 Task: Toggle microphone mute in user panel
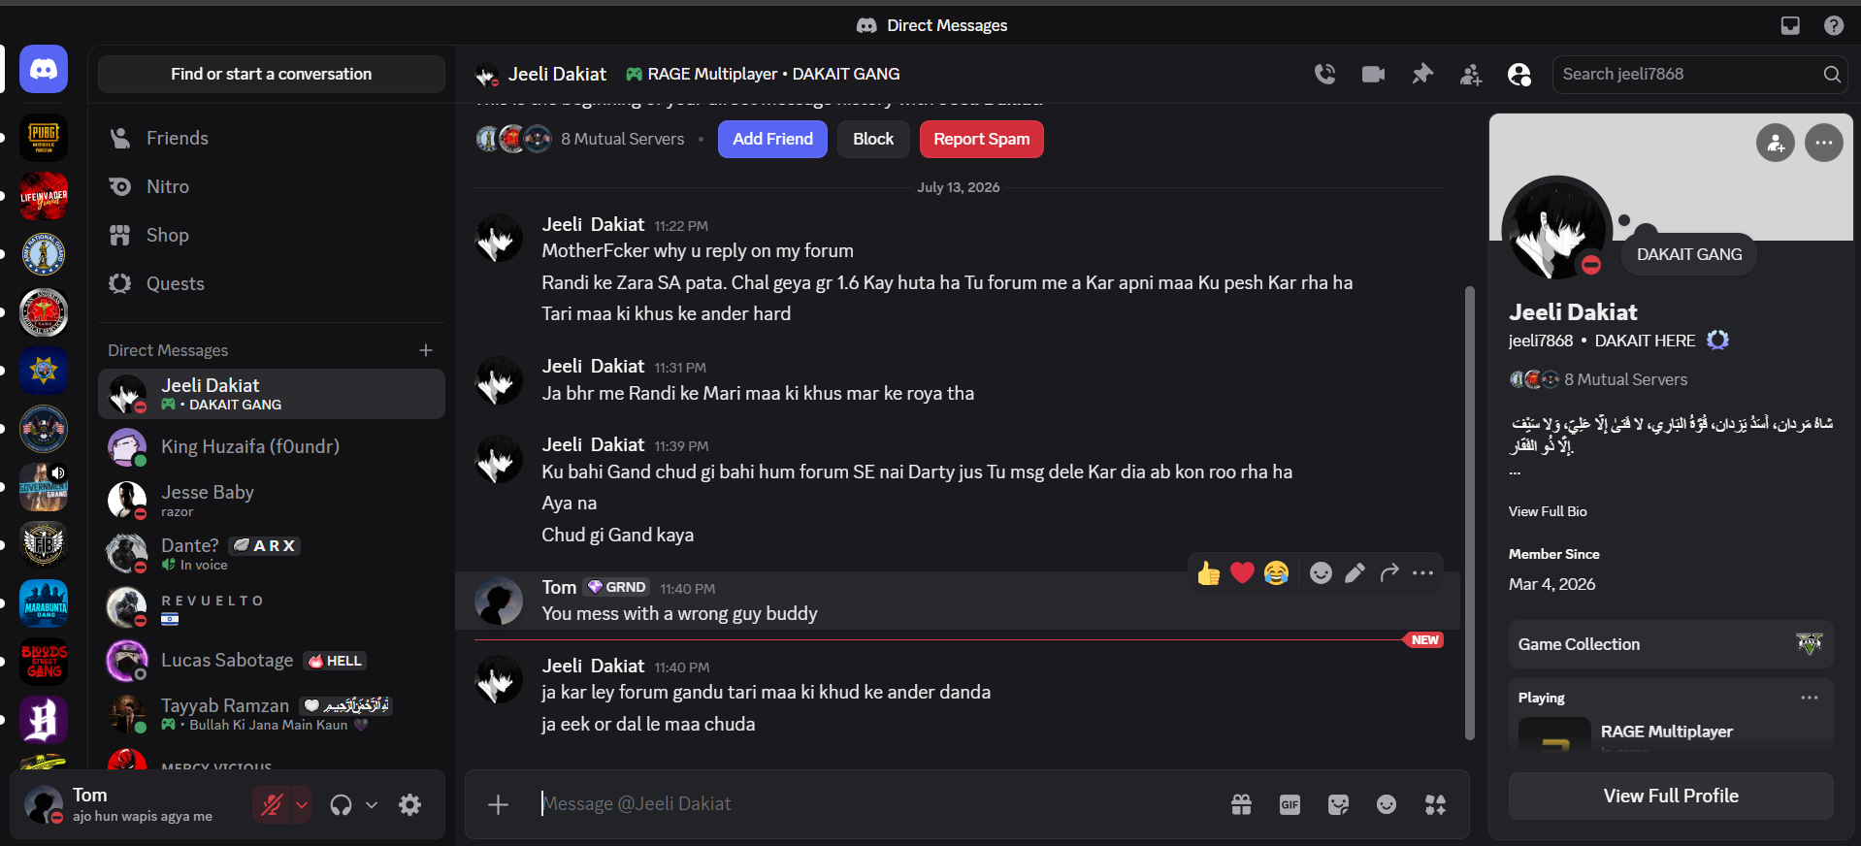(272, 804)
